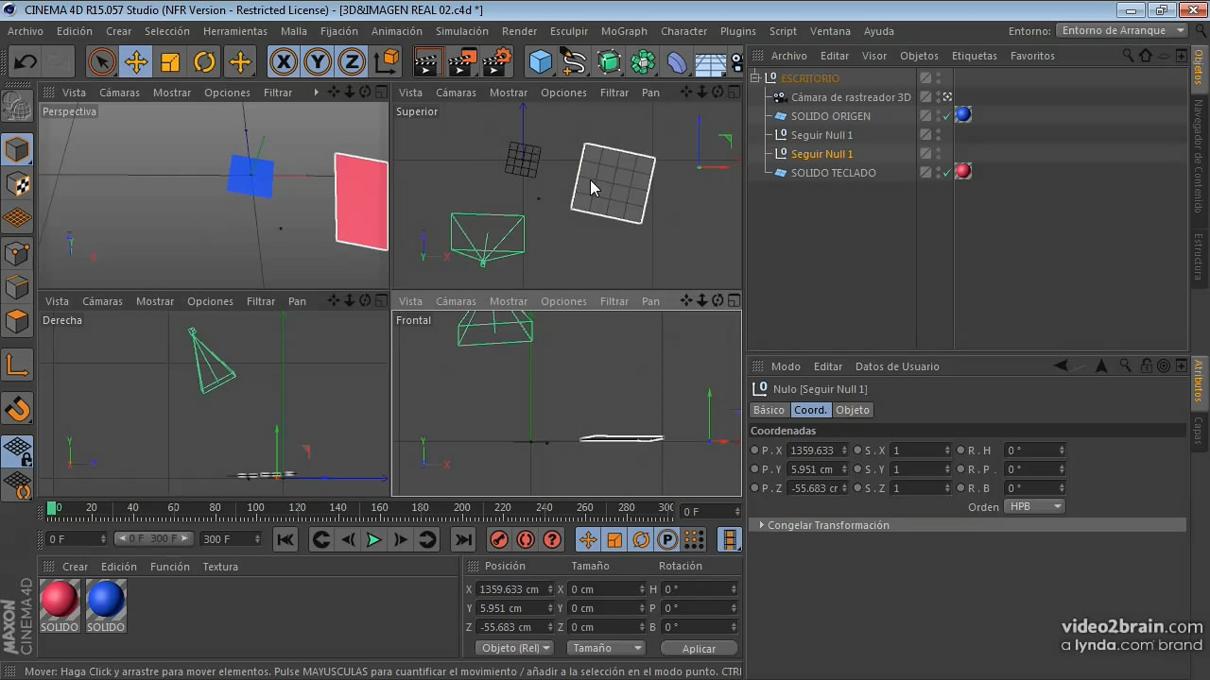
Task: Activate the Rotate tool in top toolbar
Action: (205, 63)
